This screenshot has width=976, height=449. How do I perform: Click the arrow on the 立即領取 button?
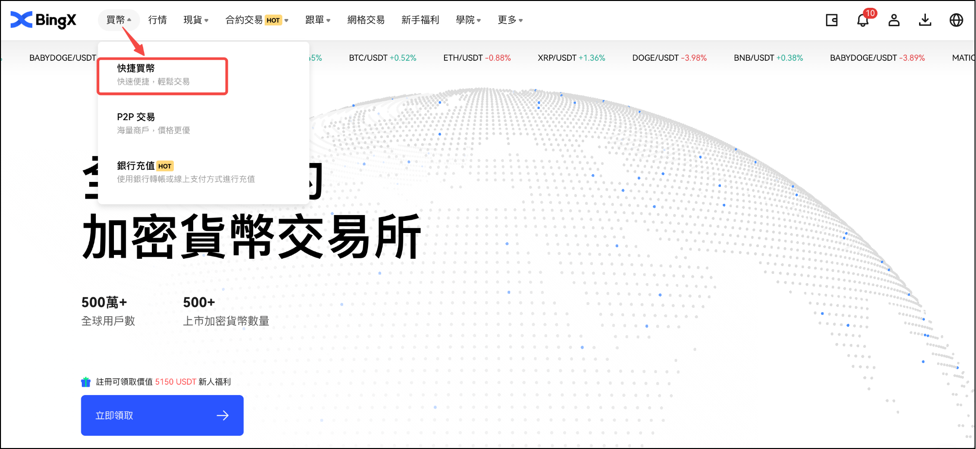(x=222, y=415)
